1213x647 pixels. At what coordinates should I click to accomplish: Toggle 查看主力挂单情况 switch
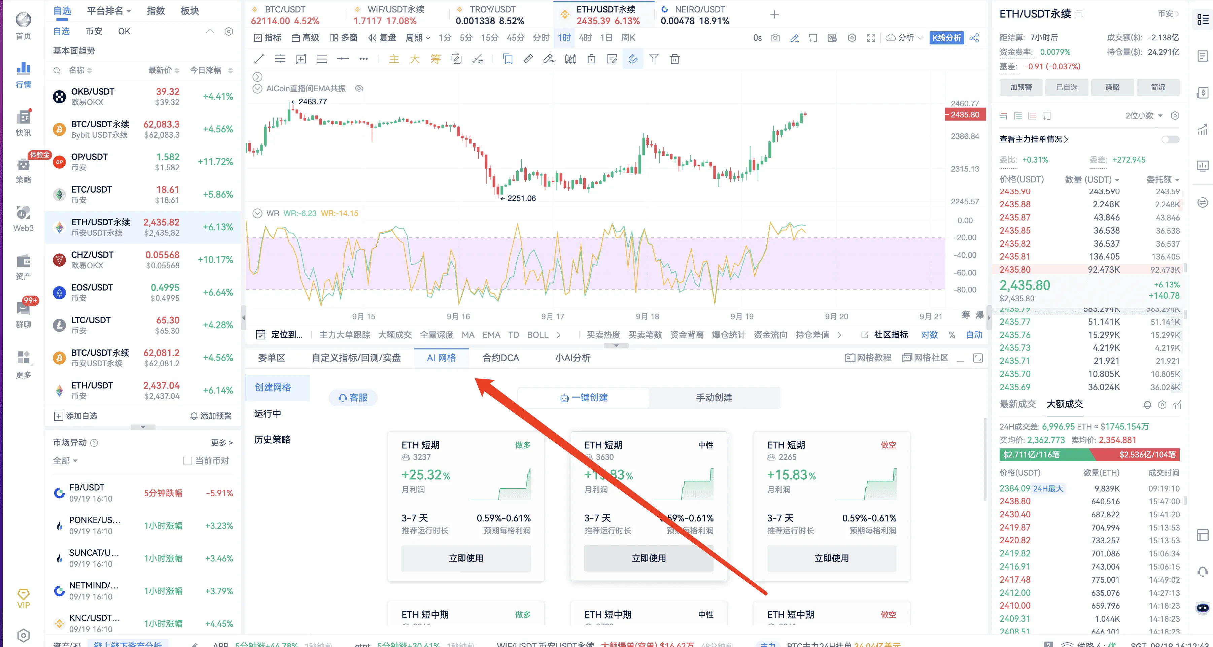(1170, 139)
